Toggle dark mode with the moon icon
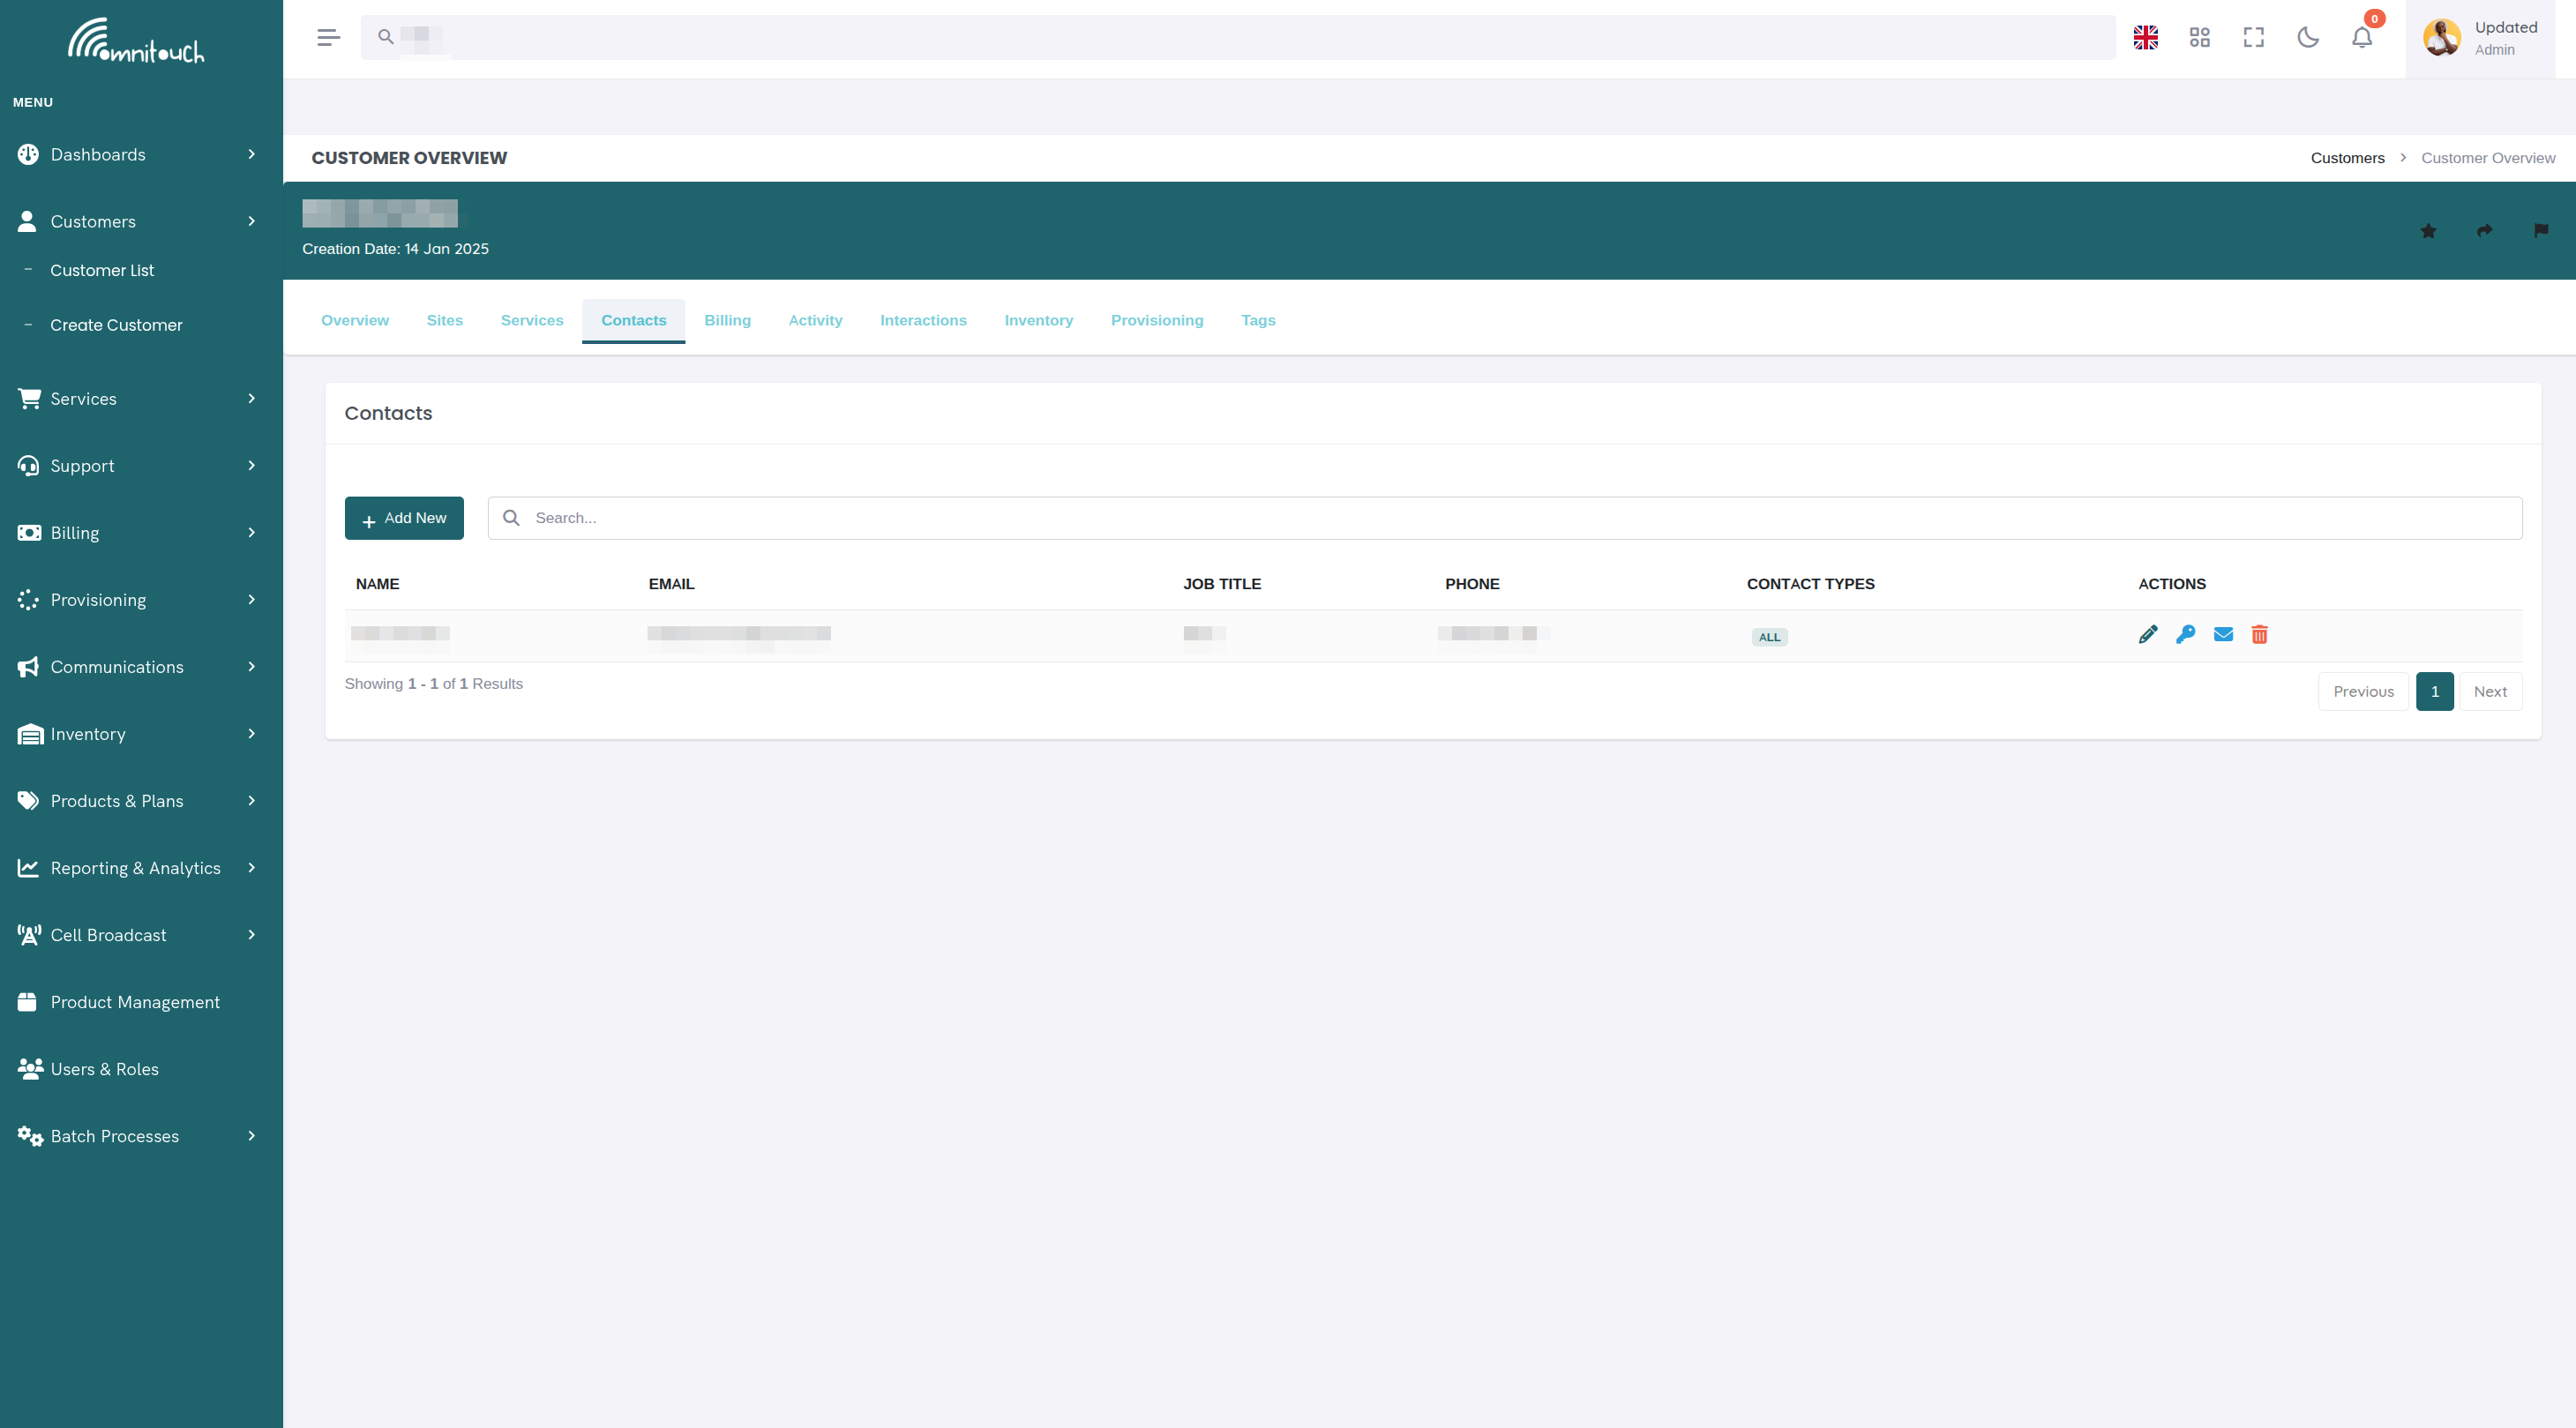 click(x=2307, y=37)
